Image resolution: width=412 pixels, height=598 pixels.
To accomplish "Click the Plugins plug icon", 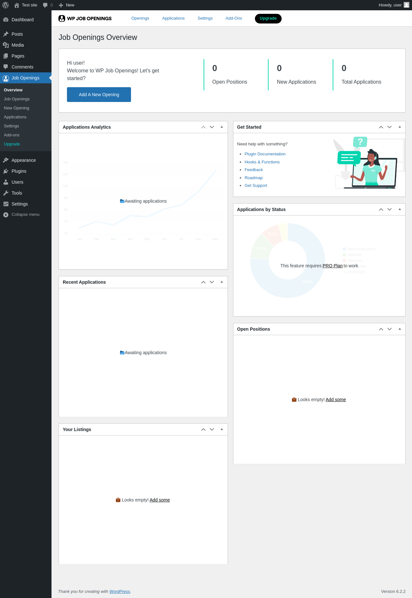I will 6,171.
